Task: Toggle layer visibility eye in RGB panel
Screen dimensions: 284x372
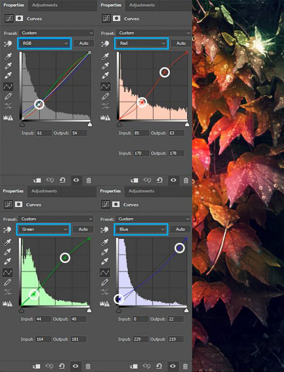Action: pos(76,180)
